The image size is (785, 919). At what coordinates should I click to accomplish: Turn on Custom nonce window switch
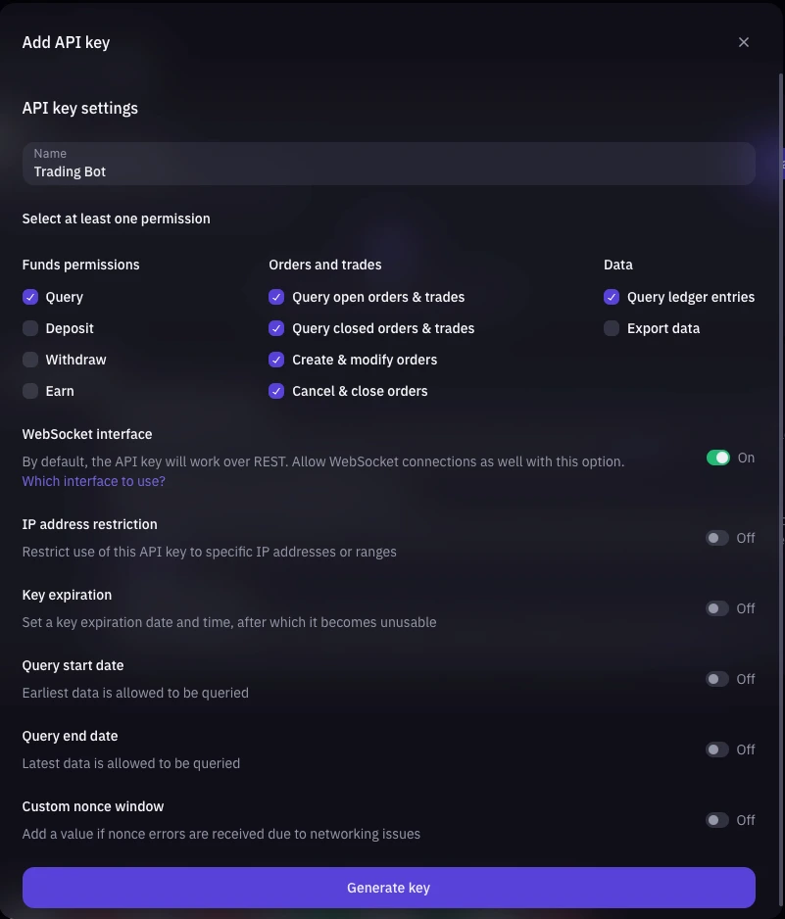pos(717,820)
